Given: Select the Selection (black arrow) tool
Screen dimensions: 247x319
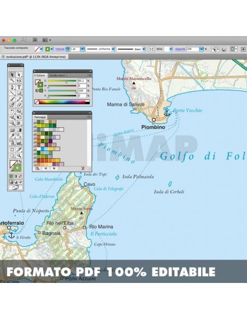Looking at the screenshot, I should (12, 75).
